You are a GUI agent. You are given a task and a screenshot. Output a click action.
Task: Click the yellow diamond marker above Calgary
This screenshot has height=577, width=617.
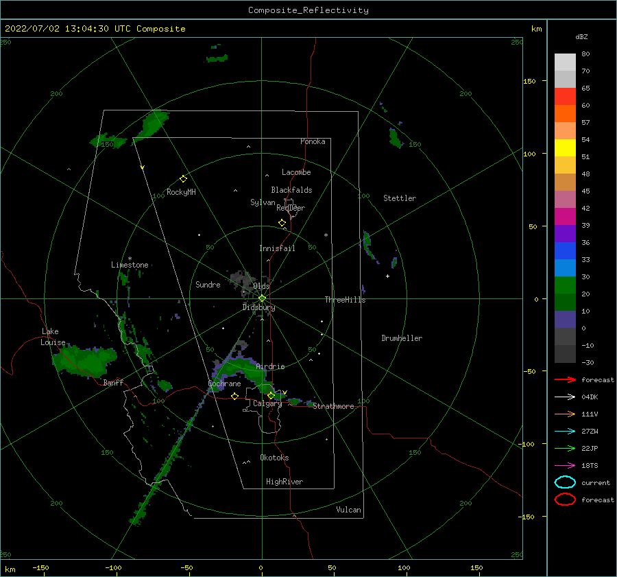pyautogui.click(x=271, y=395)
